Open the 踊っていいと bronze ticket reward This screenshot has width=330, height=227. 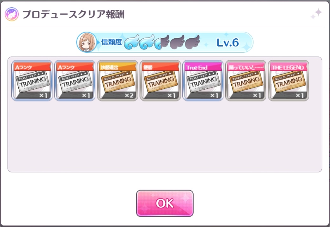click(x=246, y=81)
